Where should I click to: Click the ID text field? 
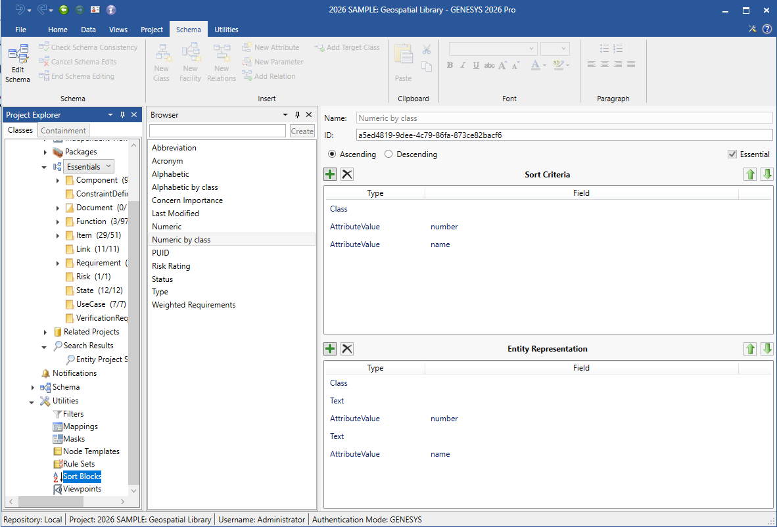pyautogui.click(x=564, y=135)
